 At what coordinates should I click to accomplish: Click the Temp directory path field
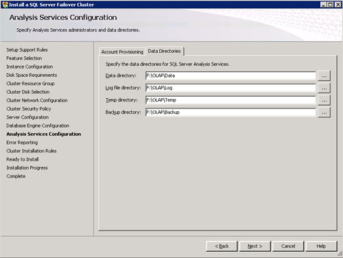(x=230, y=100)
